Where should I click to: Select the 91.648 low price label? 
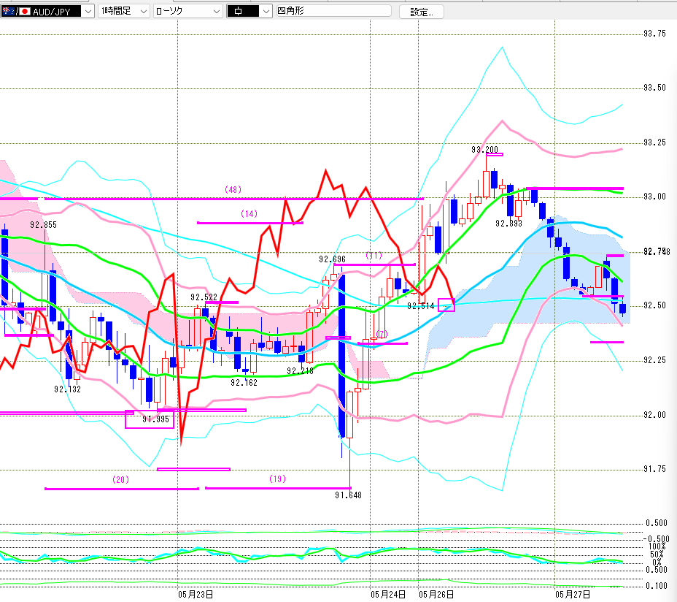click(x=348, y=495)
